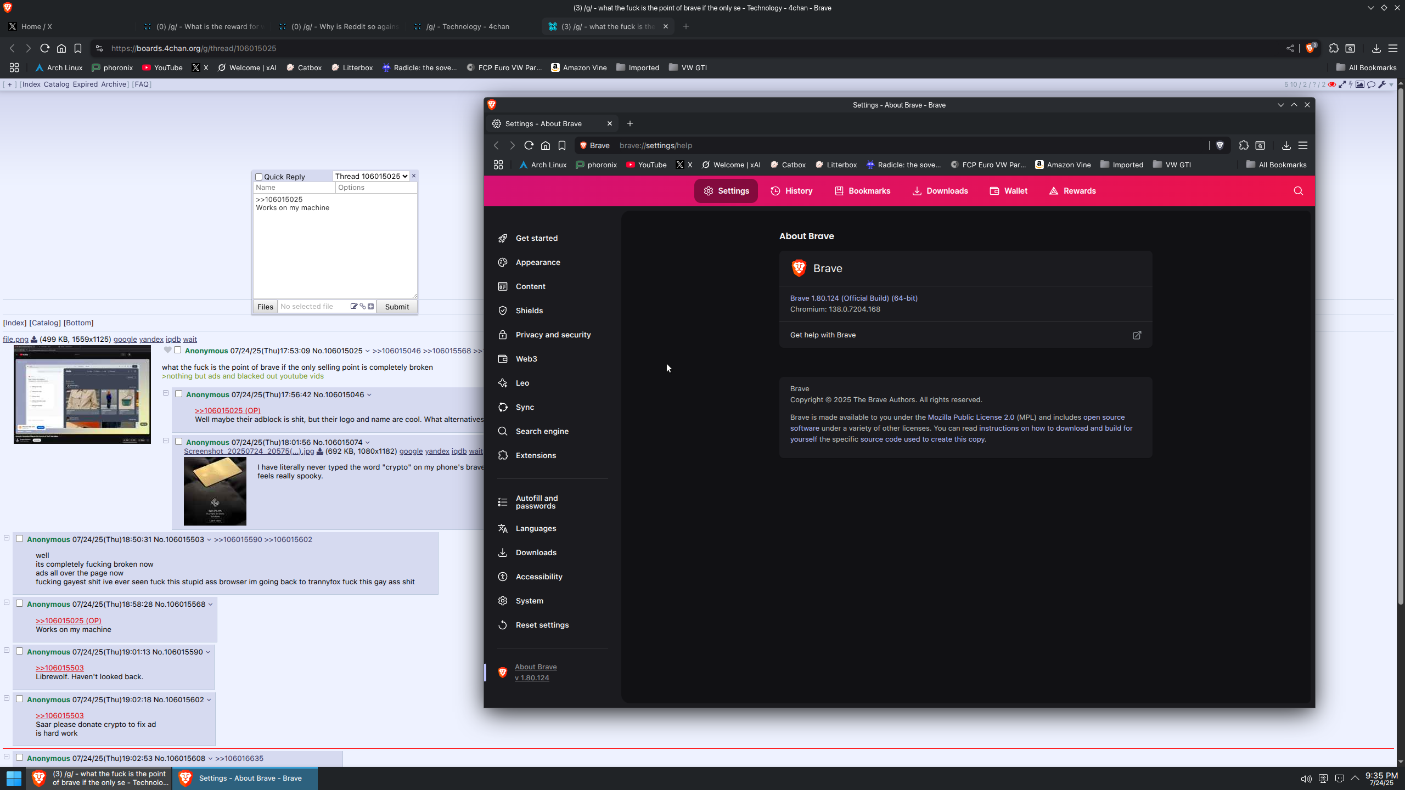Viewport: 1405px width, 790px height.
Task: Open menu arrow of post No.106015590
Action: coord(208,652)
